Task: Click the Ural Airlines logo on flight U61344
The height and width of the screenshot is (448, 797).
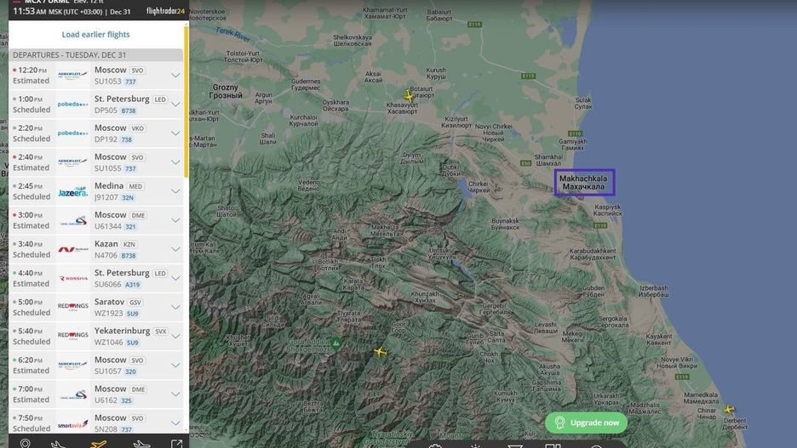Action: click(72, 220)
